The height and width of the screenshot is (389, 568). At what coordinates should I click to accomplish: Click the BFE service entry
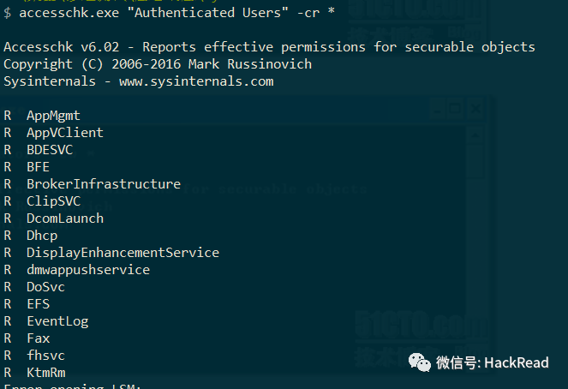[x=38, y=167]
